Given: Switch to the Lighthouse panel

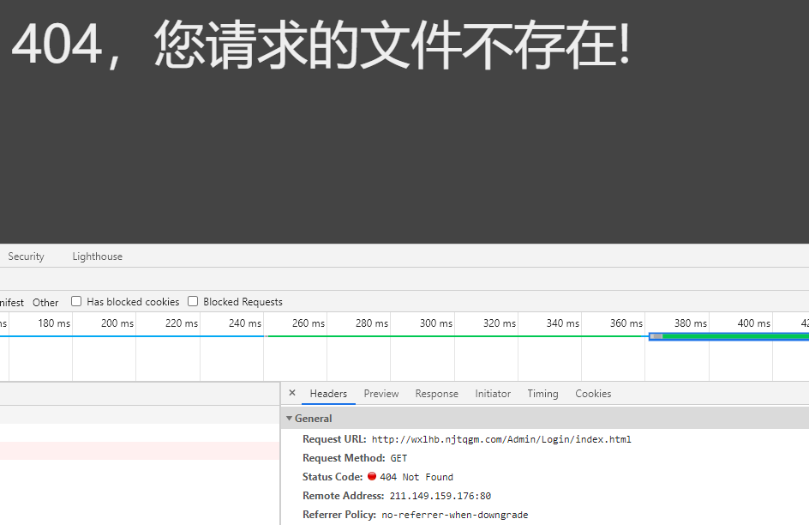Looking at the screenshot, I should (x=97, y=256).
